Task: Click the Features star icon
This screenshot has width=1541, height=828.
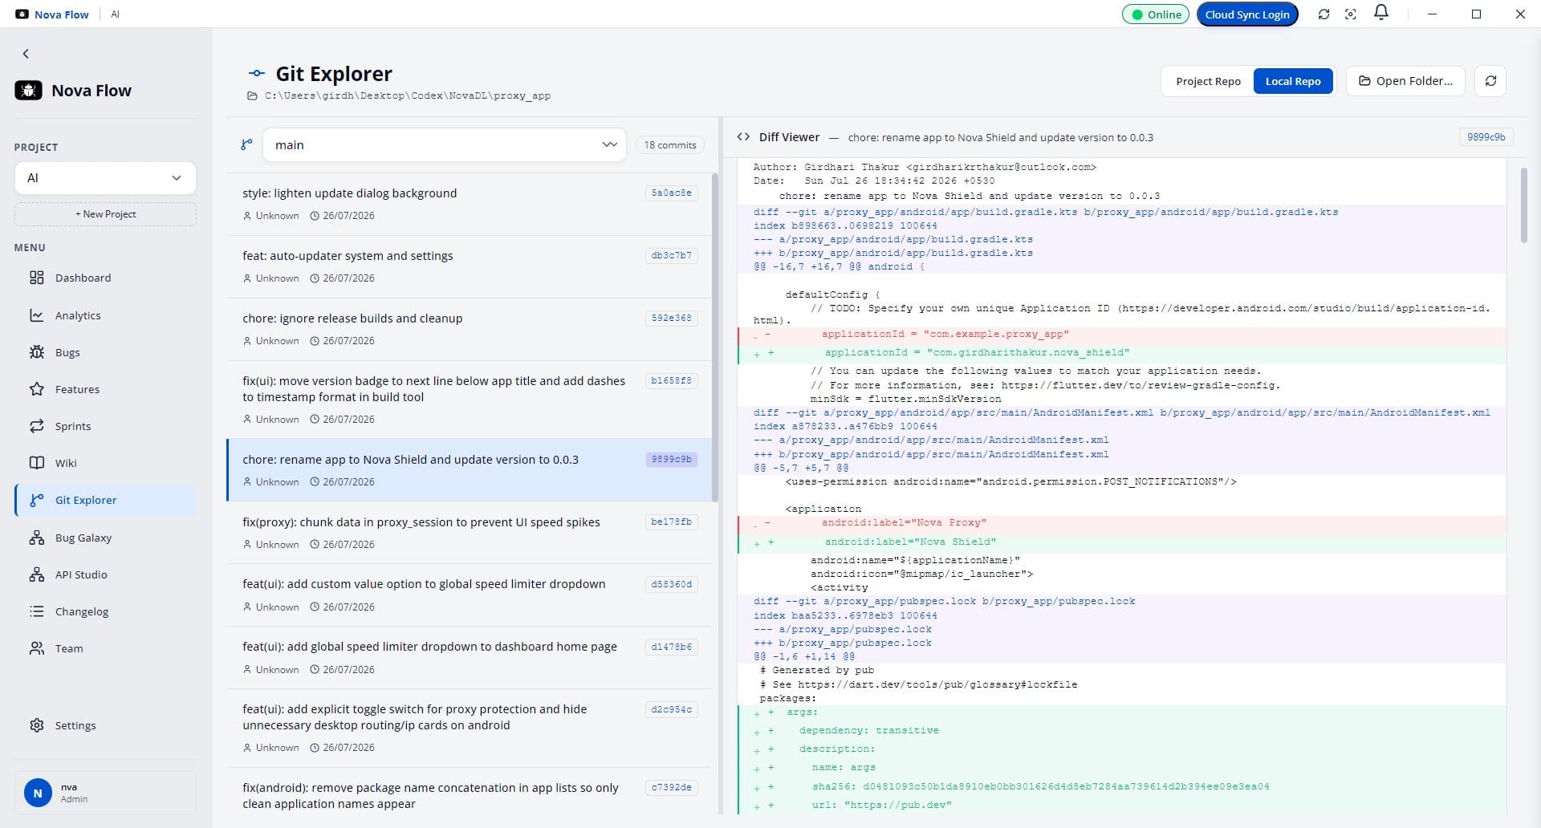Action: pyautogui.click(x=37, y=389)
